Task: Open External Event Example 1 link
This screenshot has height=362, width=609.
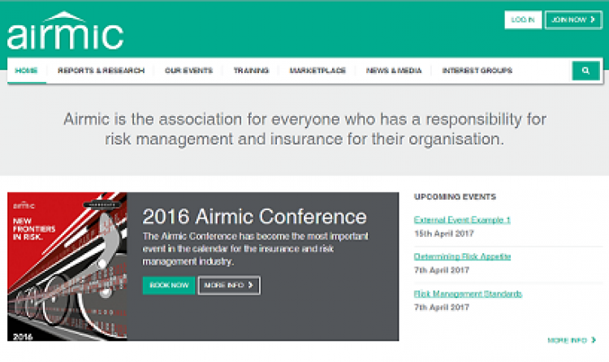Action: tap(462, 220)
